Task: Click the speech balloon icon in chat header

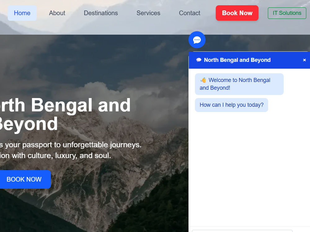Action: (199, 60)
